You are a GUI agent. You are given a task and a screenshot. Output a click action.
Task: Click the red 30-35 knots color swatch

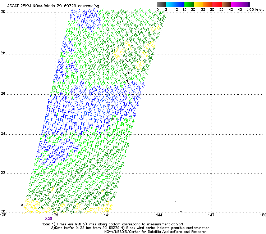point(217,4)
